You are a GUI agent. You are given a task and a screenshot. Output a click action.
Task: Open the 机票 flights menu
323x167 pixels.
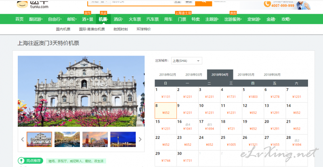coord(103,19)
